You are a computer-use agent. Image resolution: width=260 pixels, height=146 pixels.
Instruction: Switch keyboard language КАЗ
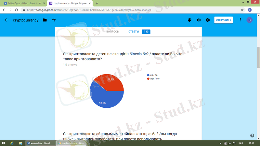[x=241, y=143]
